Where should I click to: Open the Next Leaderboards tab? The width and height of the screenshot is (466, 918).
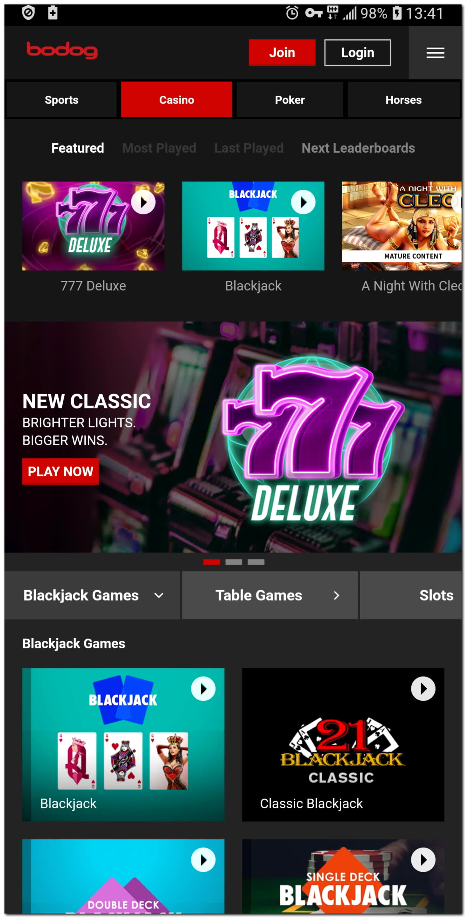[x=358, y=148]
